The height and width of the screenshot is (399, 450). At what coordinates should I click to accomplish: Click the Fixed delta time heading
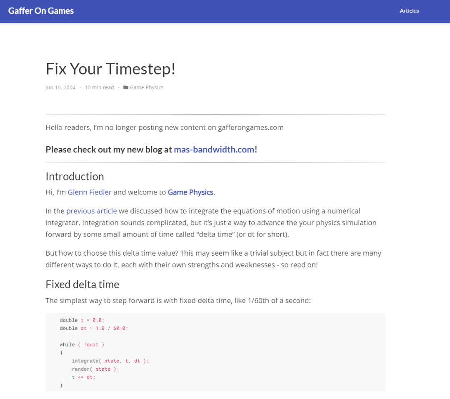(x=82, y=284)
